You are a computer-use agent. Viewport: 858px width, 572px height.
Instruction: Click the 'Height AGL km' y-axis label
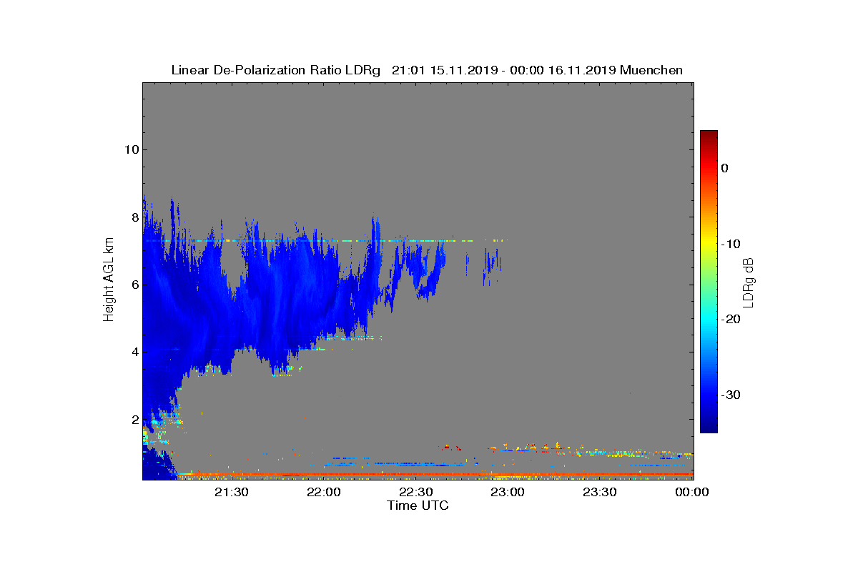[109, 281]
